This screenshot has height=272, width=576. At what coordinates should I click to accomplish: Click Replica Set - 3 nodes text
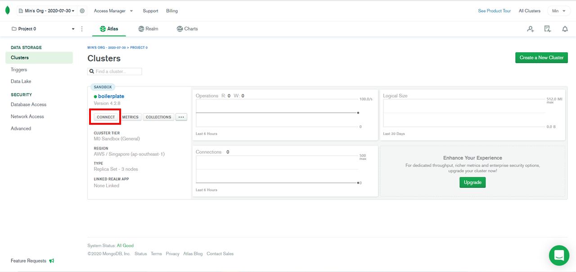coord(116,169)
